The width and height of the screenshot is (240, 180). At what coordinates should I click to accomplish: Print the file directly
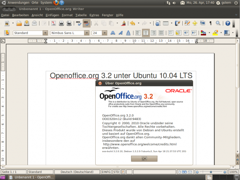point(62,23)
